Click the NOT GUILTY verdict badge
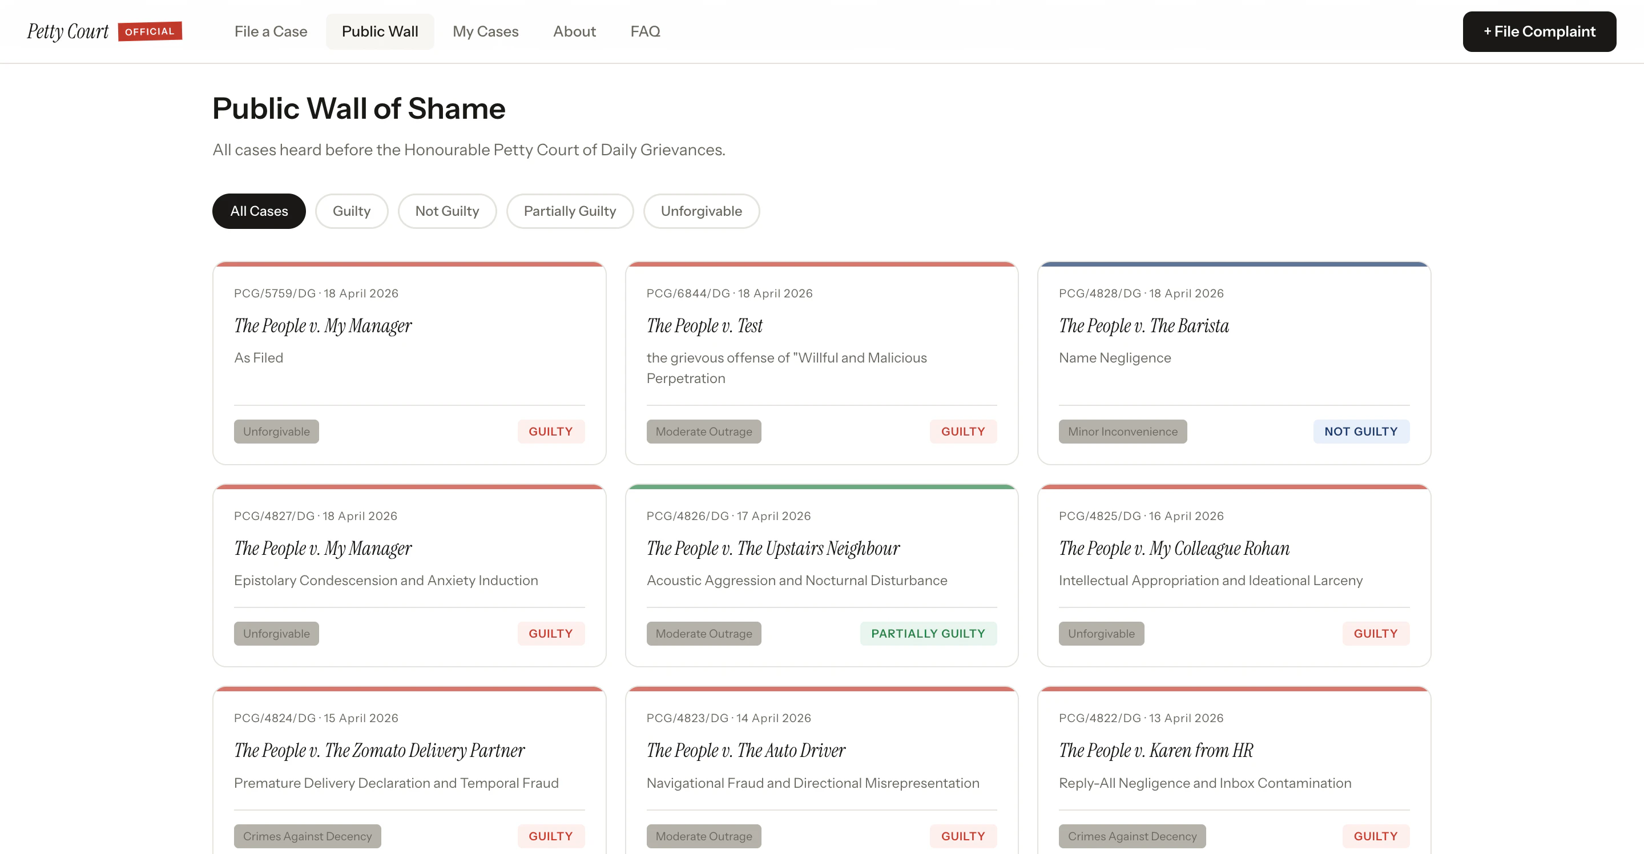1644x854 pixels. 1360,432
